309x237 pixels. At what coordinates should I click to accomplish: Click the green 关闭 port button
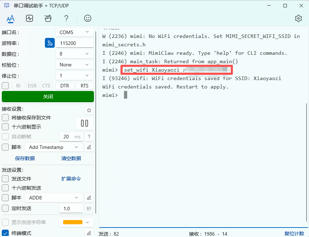[x=48, y=97]
